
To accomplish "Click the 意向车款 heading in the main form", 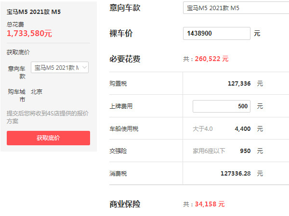I will click(x=125, y=8).
